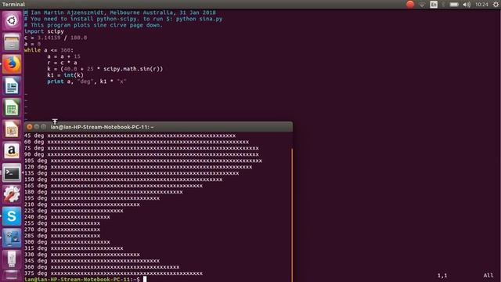Viewport: 501px width, 282px height.
Task: Click the '375 deg' output row
Action: coord(114,273)
